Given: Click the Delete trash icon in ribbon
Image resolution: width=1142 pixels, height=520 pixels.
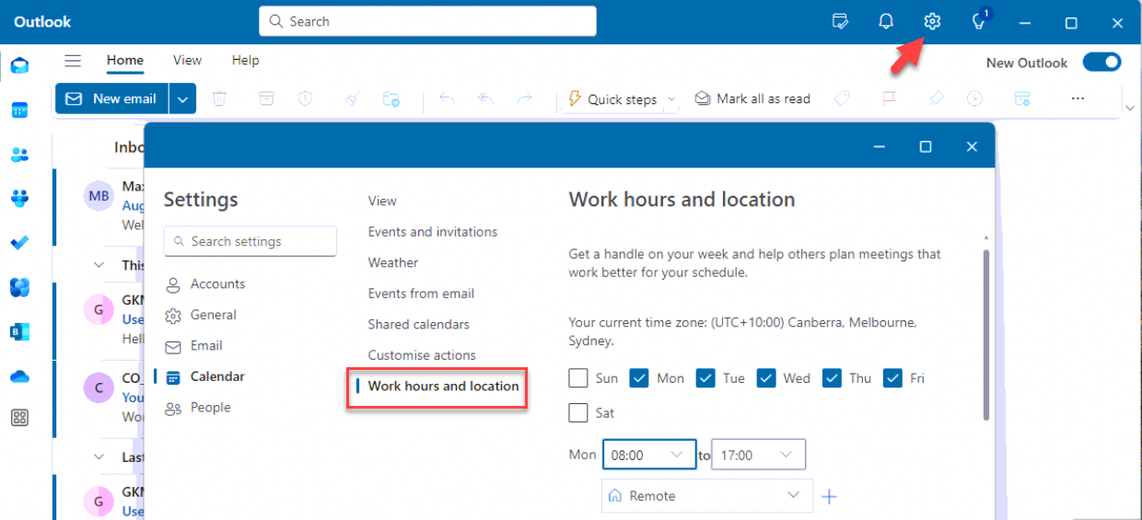Looking at the screenshot, I should [x=219, y=98].
